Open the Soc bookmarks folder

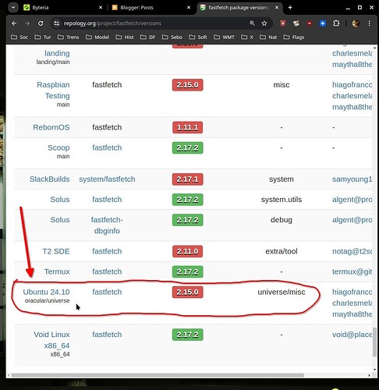pyautogui.click(x=19, y=37)
